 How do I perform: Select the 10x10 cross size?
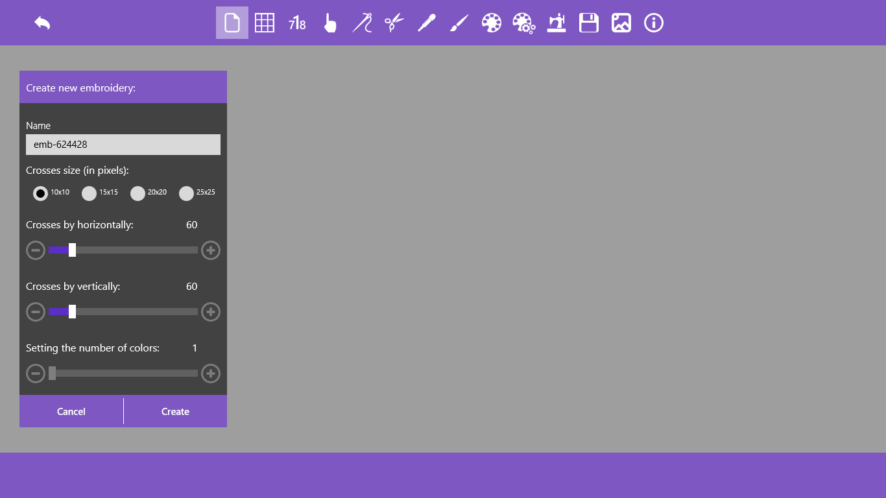point(40,193)
